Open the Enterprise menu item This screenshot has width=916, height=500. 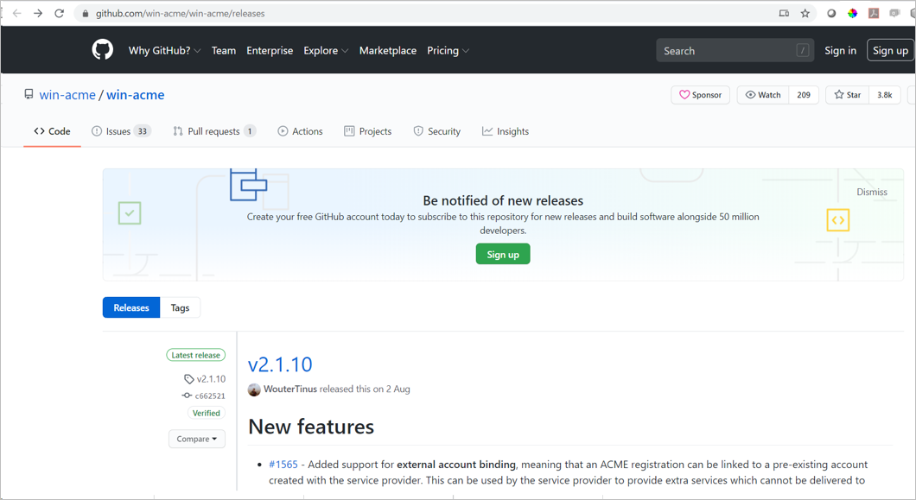(270, 51)
